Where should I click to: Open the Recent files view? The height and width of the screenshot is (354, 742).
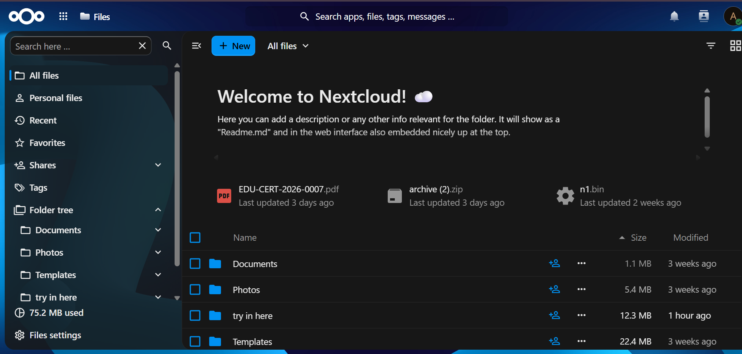coord(88,120)
